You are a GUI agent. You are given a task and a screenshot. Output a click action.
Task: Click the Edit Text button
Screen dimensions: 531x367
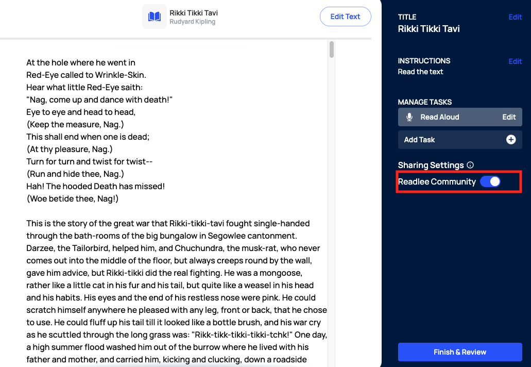point(345,16)
